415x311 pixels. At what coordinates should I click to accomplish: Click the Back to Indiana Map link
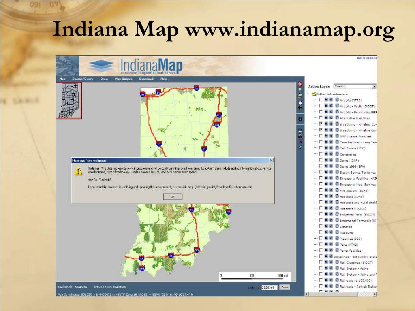tap(367, 58)
